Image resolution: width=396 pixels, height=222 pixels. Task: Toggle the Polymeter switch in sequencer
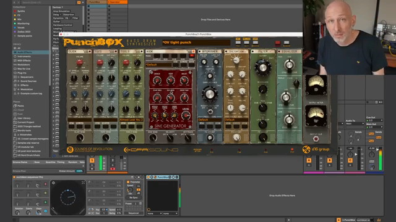[128, 182]
